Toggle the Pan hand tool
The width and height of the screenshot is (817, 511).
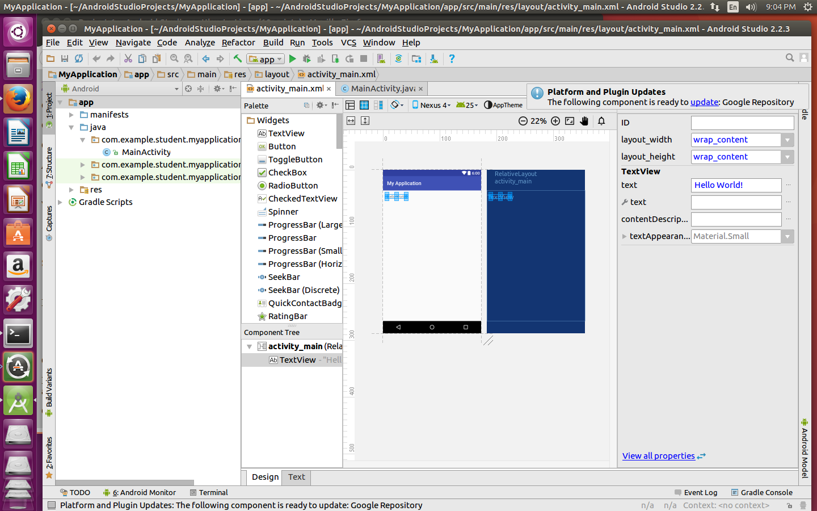(584, 121)
